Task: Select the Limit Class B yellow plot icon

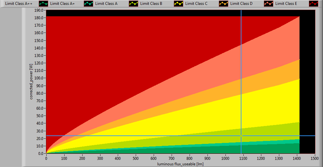Action: tap(178, 4)
